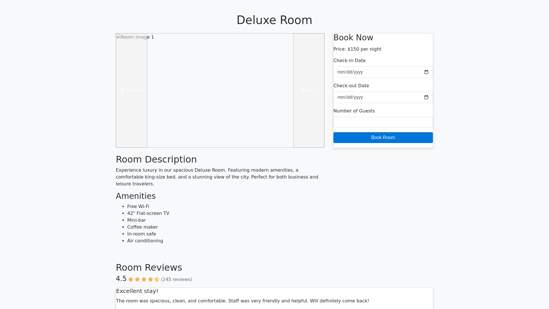Image resolution: width=549 pixels, height=309 pixels.
Task: Select the Excellent stay! review title
Action: pos(137,291)
